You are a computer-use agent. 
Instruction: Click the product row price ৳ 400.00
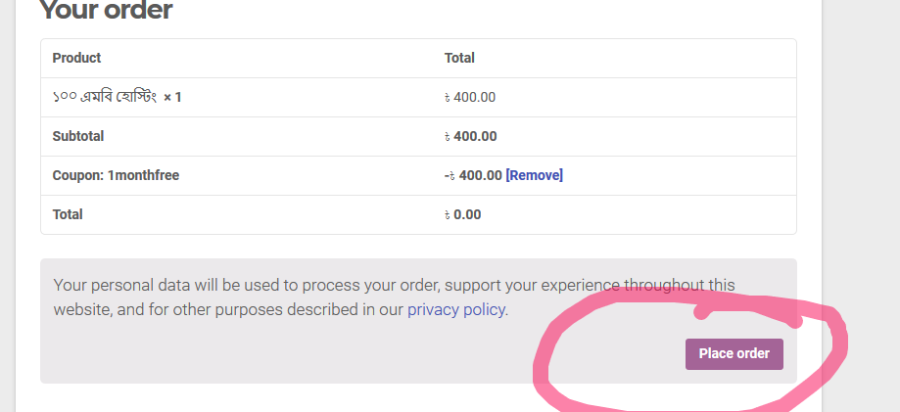pos(469,97)
